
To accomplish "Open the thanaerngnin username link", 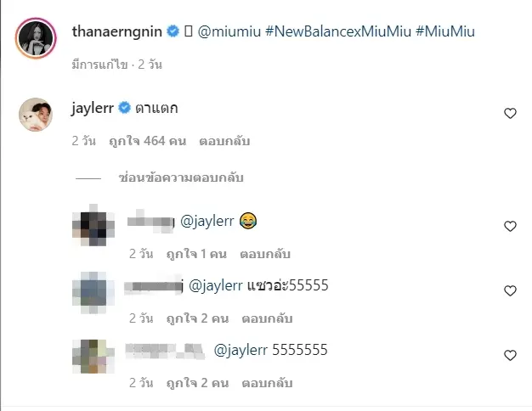I will pos(117,31).
